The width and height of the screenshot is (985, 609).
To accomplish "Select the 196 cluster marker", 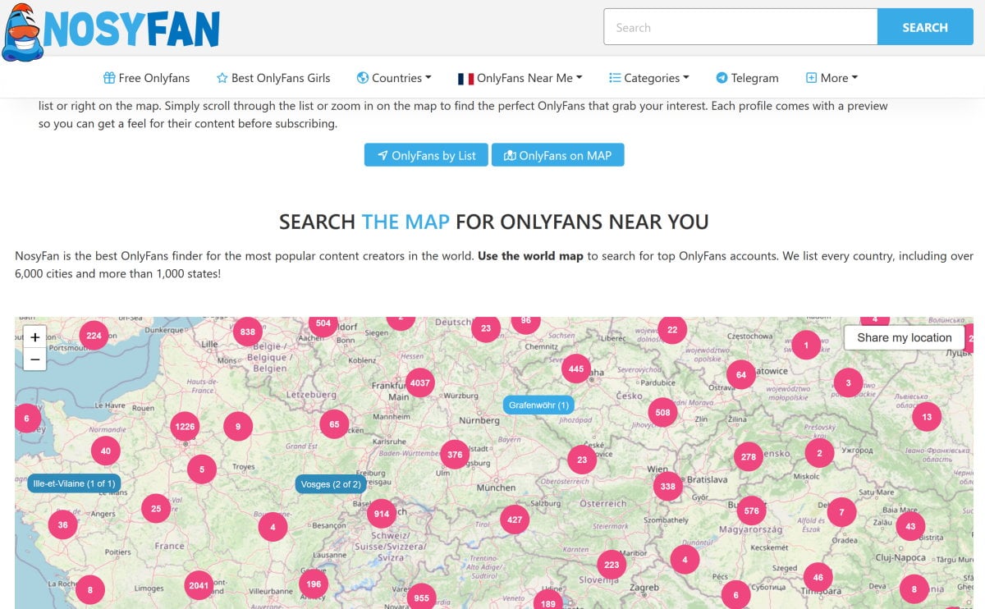I will (x=314, y=584).
